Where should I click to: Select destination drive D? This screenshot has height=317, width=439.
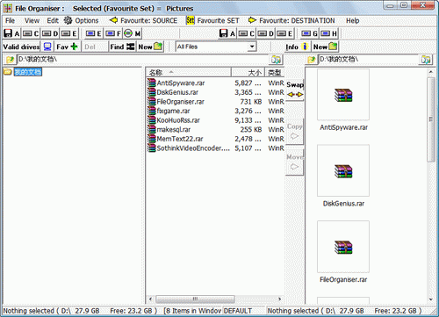click(266, 33)
